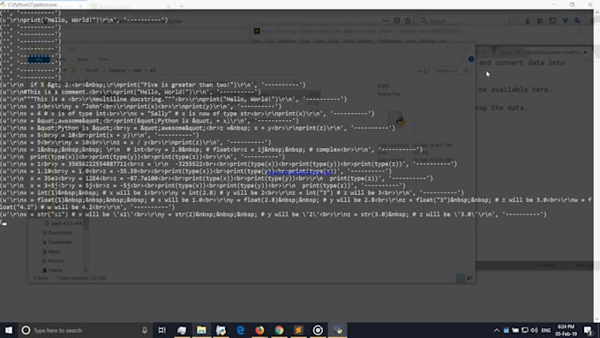
Task: Click the Explorer refresh button
Action: pyautogui.click(x=426, y=71)
